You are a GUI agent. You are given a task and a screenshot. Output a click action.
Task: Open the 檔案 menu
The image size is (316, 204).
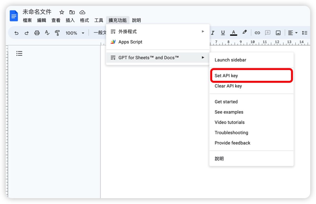(x=27, y=20)
